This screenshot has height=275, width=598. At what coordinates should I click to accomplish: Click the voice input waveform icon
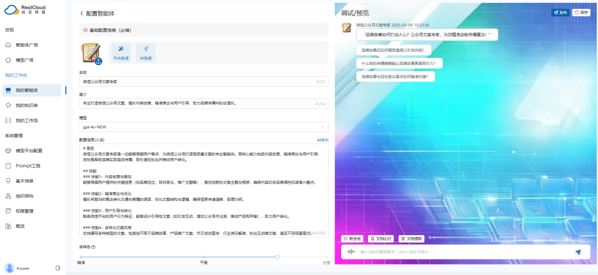click(x=350, y=252)
